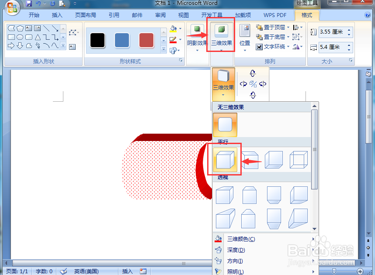Select the arrow line shape
The height and width of the screenshot is (275, 375).
(55, 28)
